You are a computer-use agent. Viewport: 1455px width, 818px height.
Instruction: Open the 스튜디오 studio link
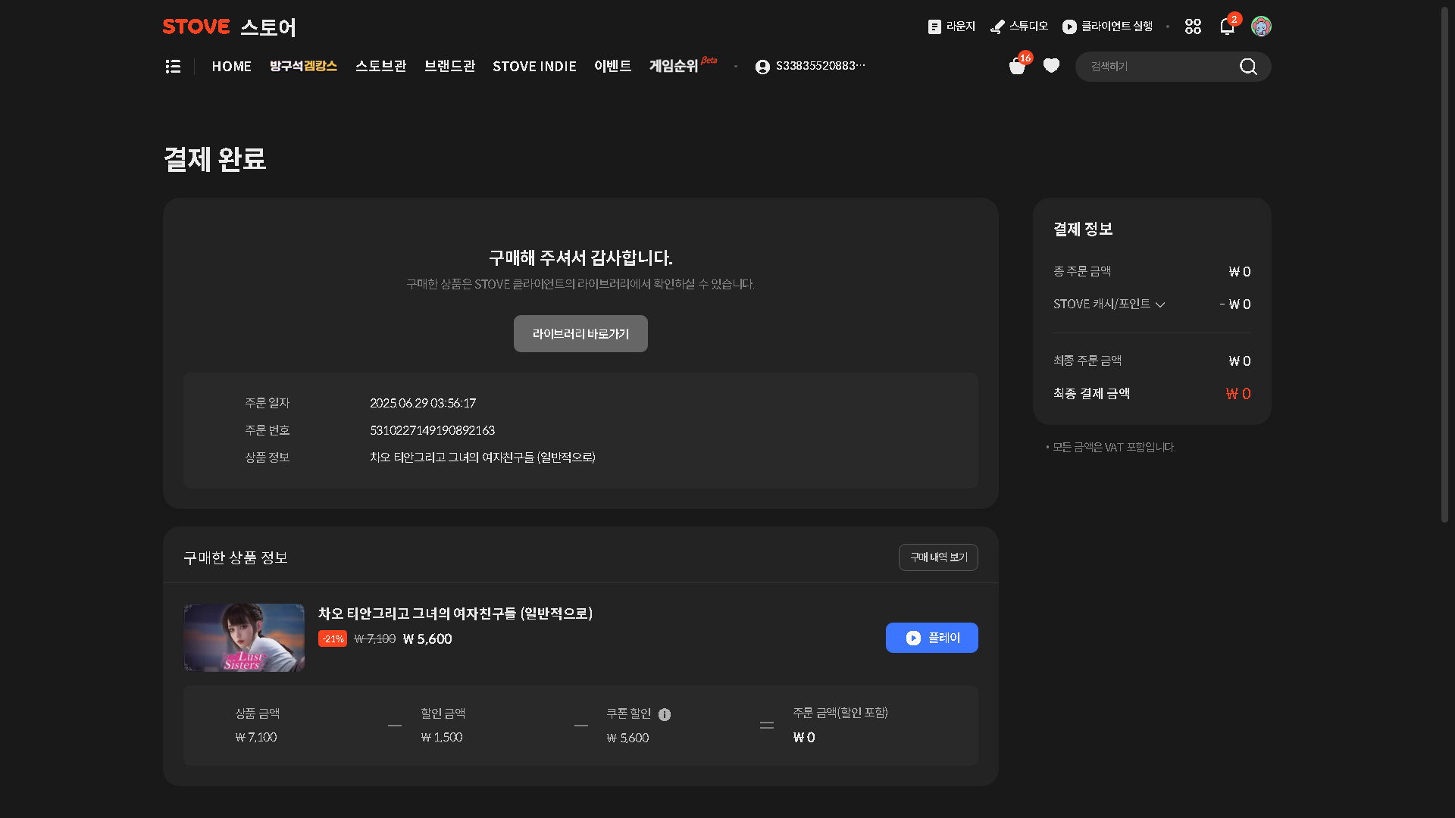tap(1018, 27)
